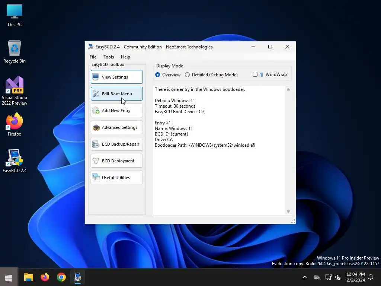Open the Useful Utilities page
Screen dimensions: 381x286
pyautogui.click(x=116, y=178)
